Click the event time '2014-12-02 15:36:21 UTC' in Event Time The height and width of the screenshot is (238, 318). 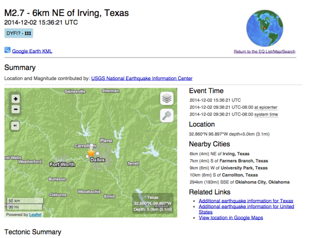coord(215,100)
